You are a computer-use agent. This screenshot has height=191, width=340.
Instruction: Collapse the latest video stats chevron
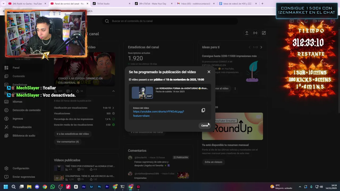coord(113,91)
